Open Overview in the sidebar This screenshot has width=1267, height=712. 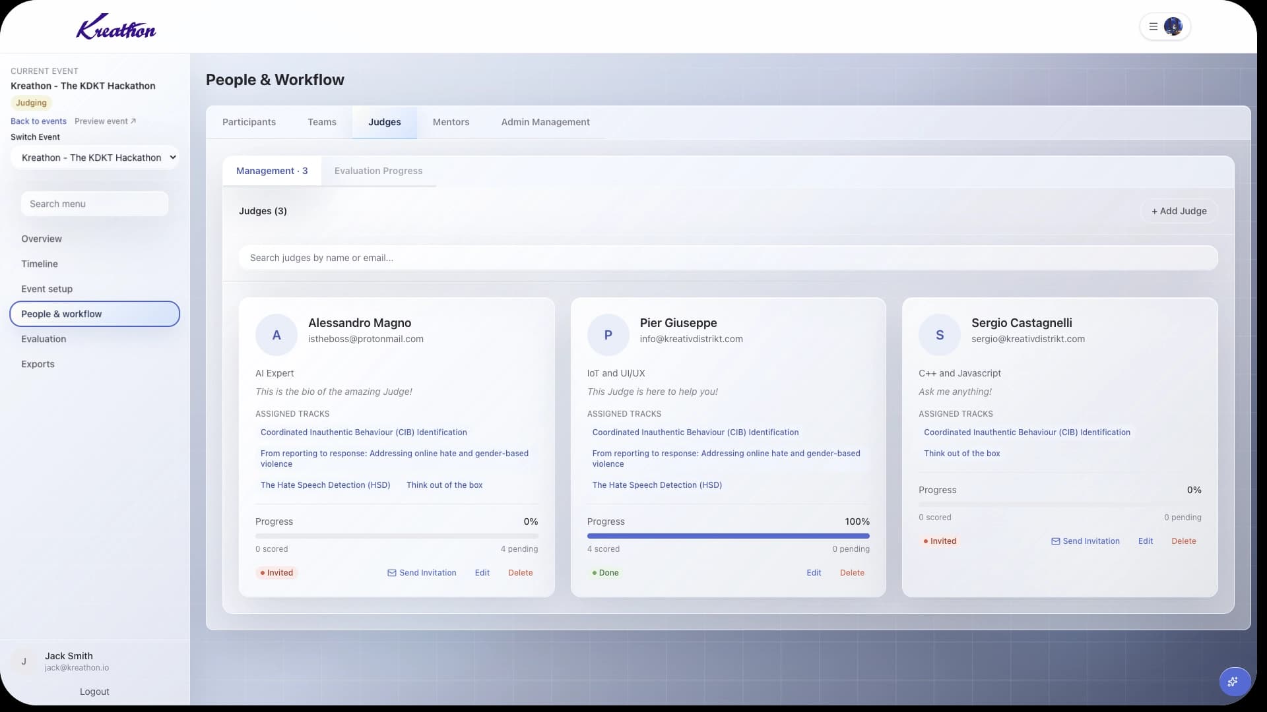[94, 239]
